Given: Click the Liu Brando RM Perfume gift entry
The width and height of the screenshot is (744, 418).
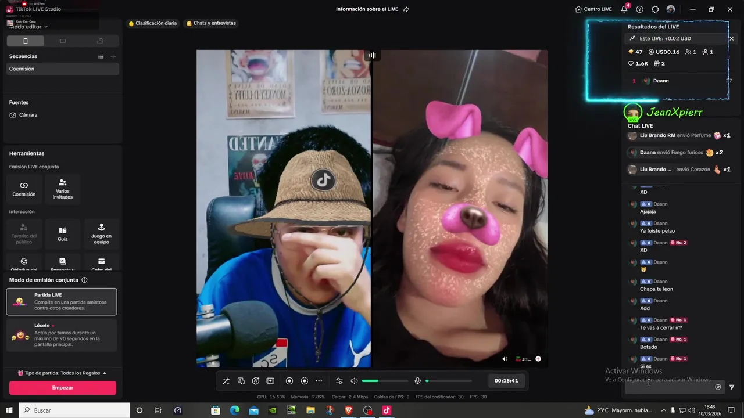Looking at the screenshot, I should [679, 136].
